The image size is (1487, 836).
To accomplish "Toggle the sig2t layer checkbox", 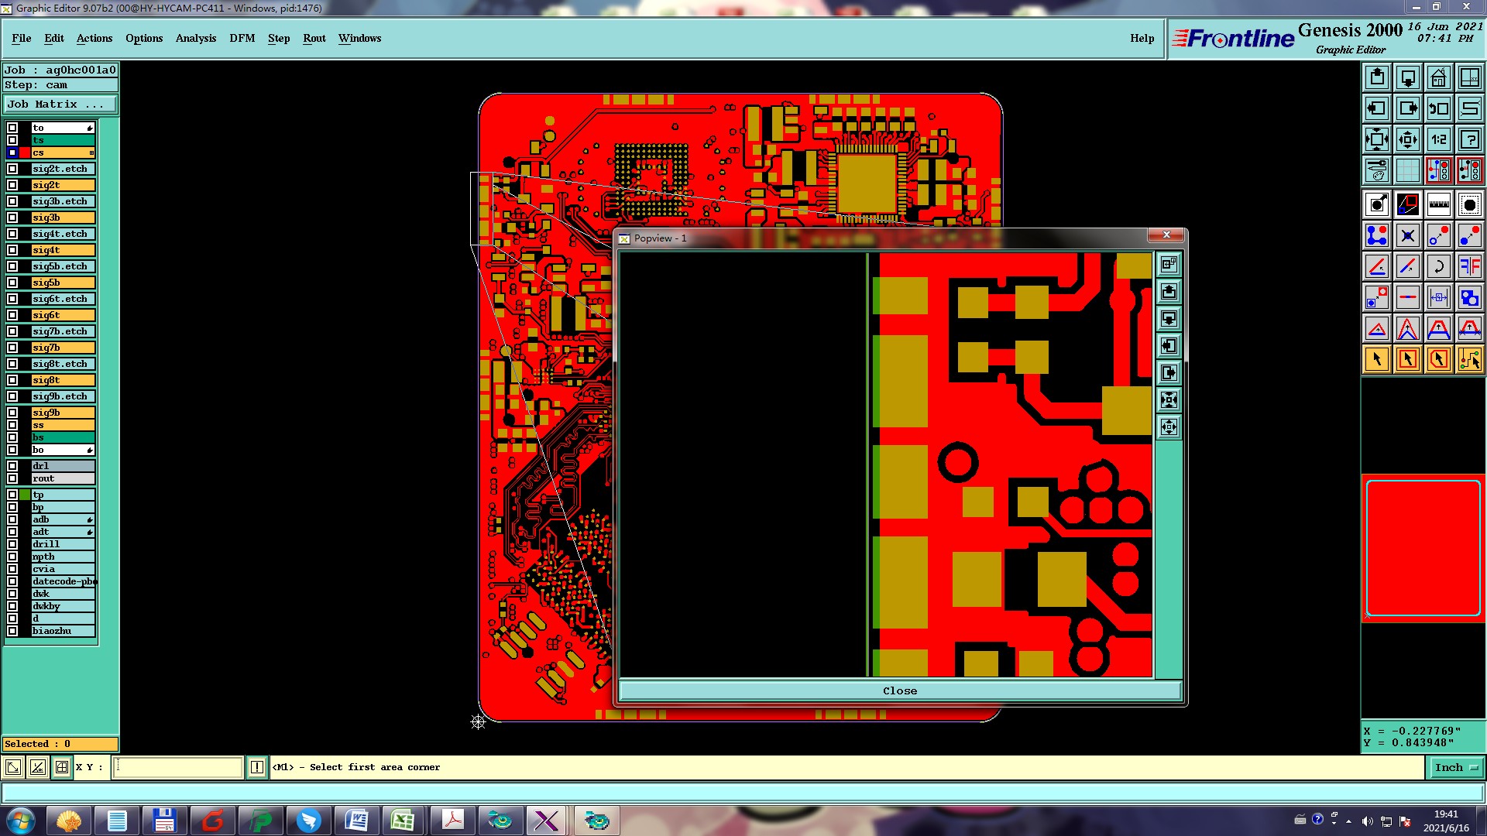I will tap(12, 185).
